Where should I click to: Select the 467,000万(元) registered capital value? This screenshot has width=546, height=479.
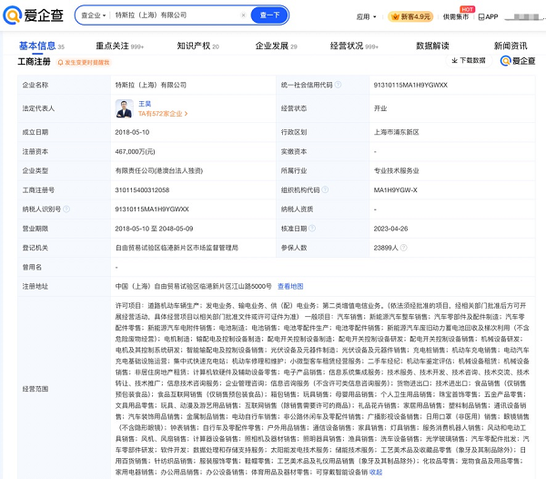(135, 151)
